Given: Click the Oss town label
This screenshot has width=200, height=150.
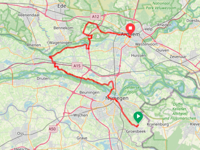Looking at the screenshot, I should click(20, 133).
